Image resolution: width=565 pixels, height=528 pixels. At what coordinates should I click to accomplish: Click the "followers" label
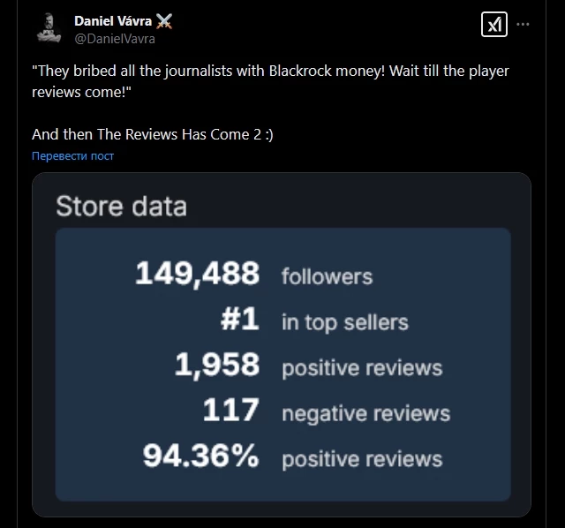point(327,276)
